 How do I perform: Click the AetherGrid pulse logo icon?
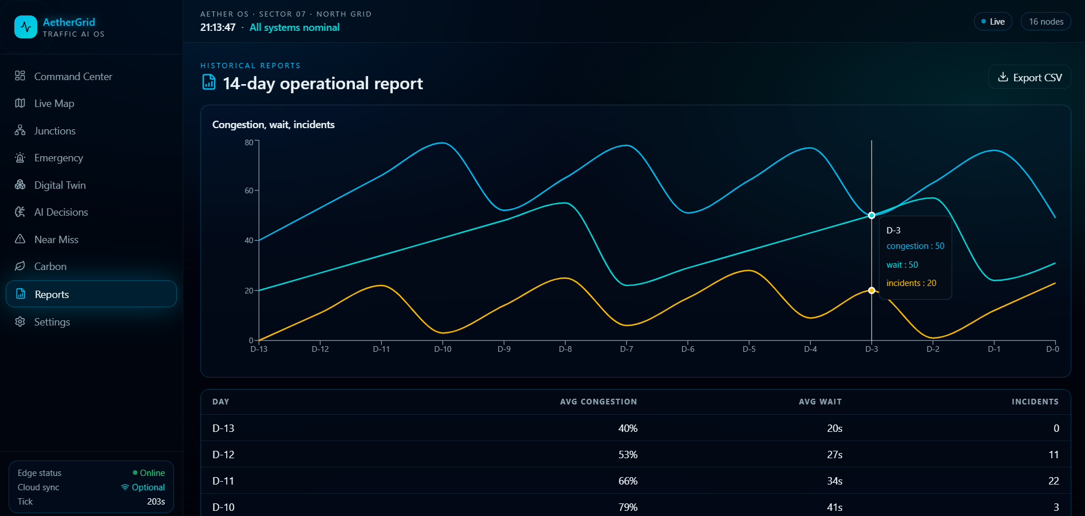click(26, 27)
